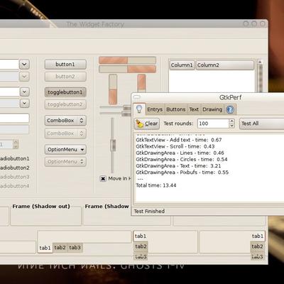The image size is (284, 284).
Task: Toggle togglebutton2 in Widget Factory
Action: pyautogui.click(x=65, y=104)
